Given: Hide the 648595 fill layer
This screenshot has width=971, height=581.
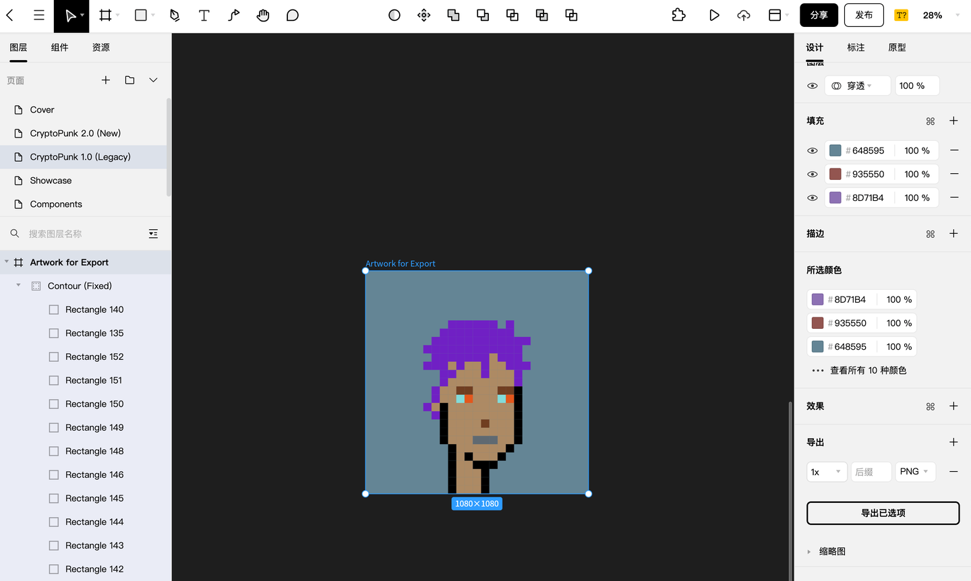Looking at the screenshot, I should 813,150.
